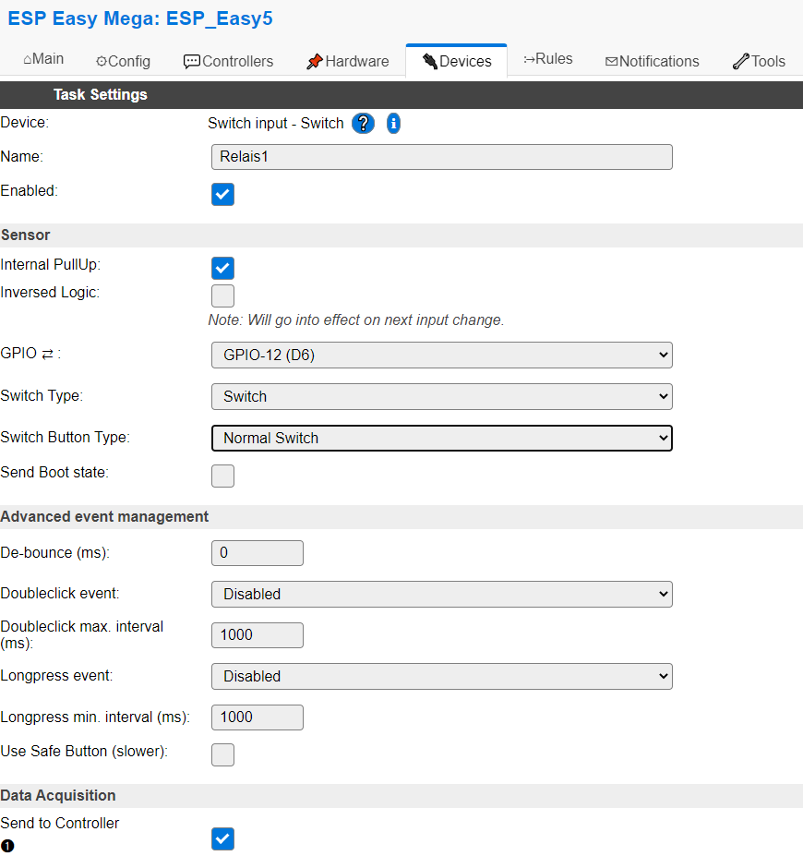Tick the Send Boot state checkbox
The image size is (803, 856).
coord(222,476)
